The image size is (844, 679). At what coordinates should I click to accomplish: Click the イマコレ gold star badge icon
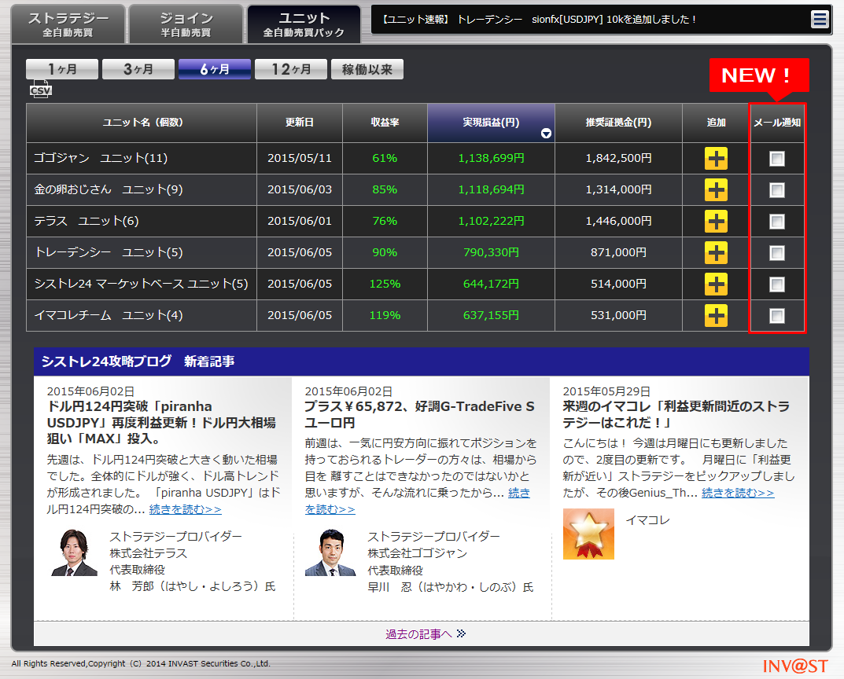[x=588, y=534]
